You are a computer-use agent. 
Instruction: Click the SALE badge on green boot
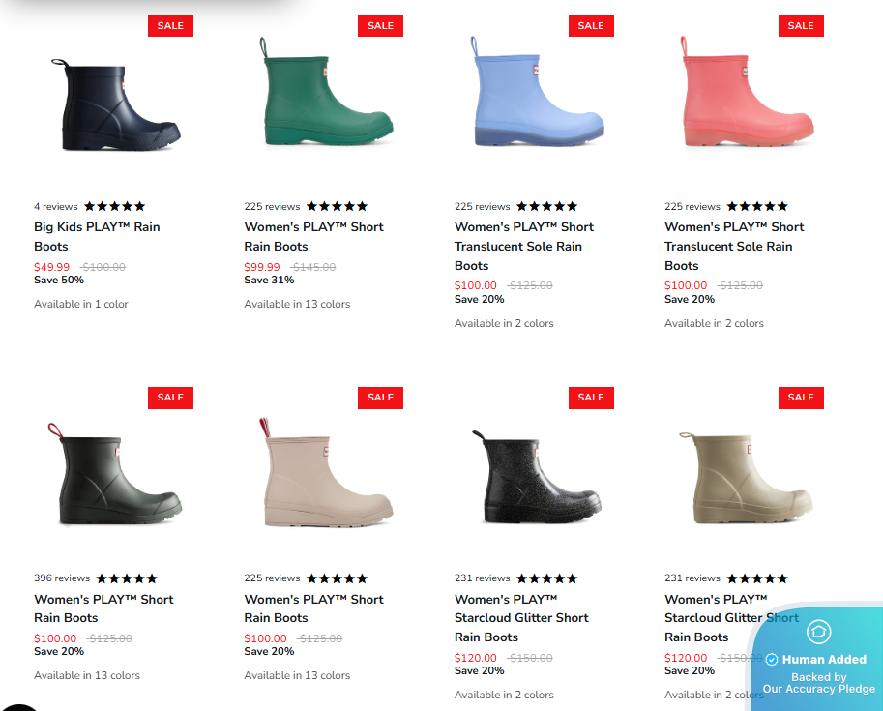coord(381,26)
